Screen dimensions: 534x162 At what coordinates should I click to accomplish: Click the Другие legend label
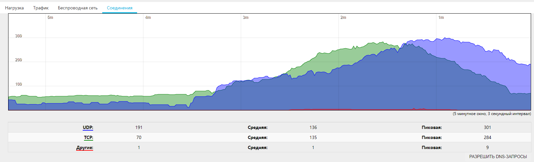[85, 147]
